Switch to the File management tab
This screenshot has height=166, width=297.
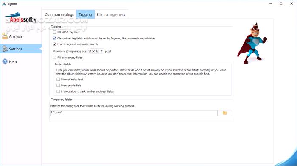click(x=111, y=14)
